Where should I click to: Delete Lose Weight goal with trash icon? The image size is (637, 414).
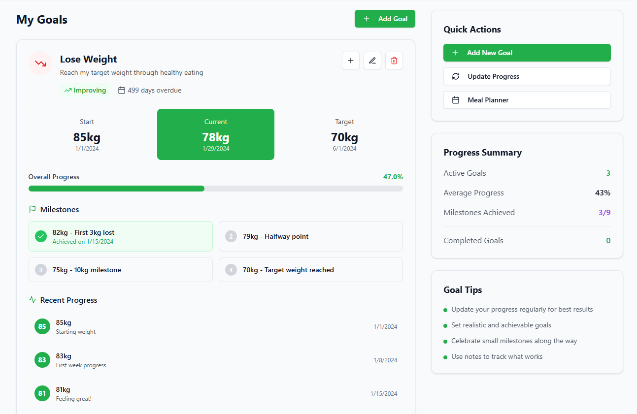tap(394, 61)
